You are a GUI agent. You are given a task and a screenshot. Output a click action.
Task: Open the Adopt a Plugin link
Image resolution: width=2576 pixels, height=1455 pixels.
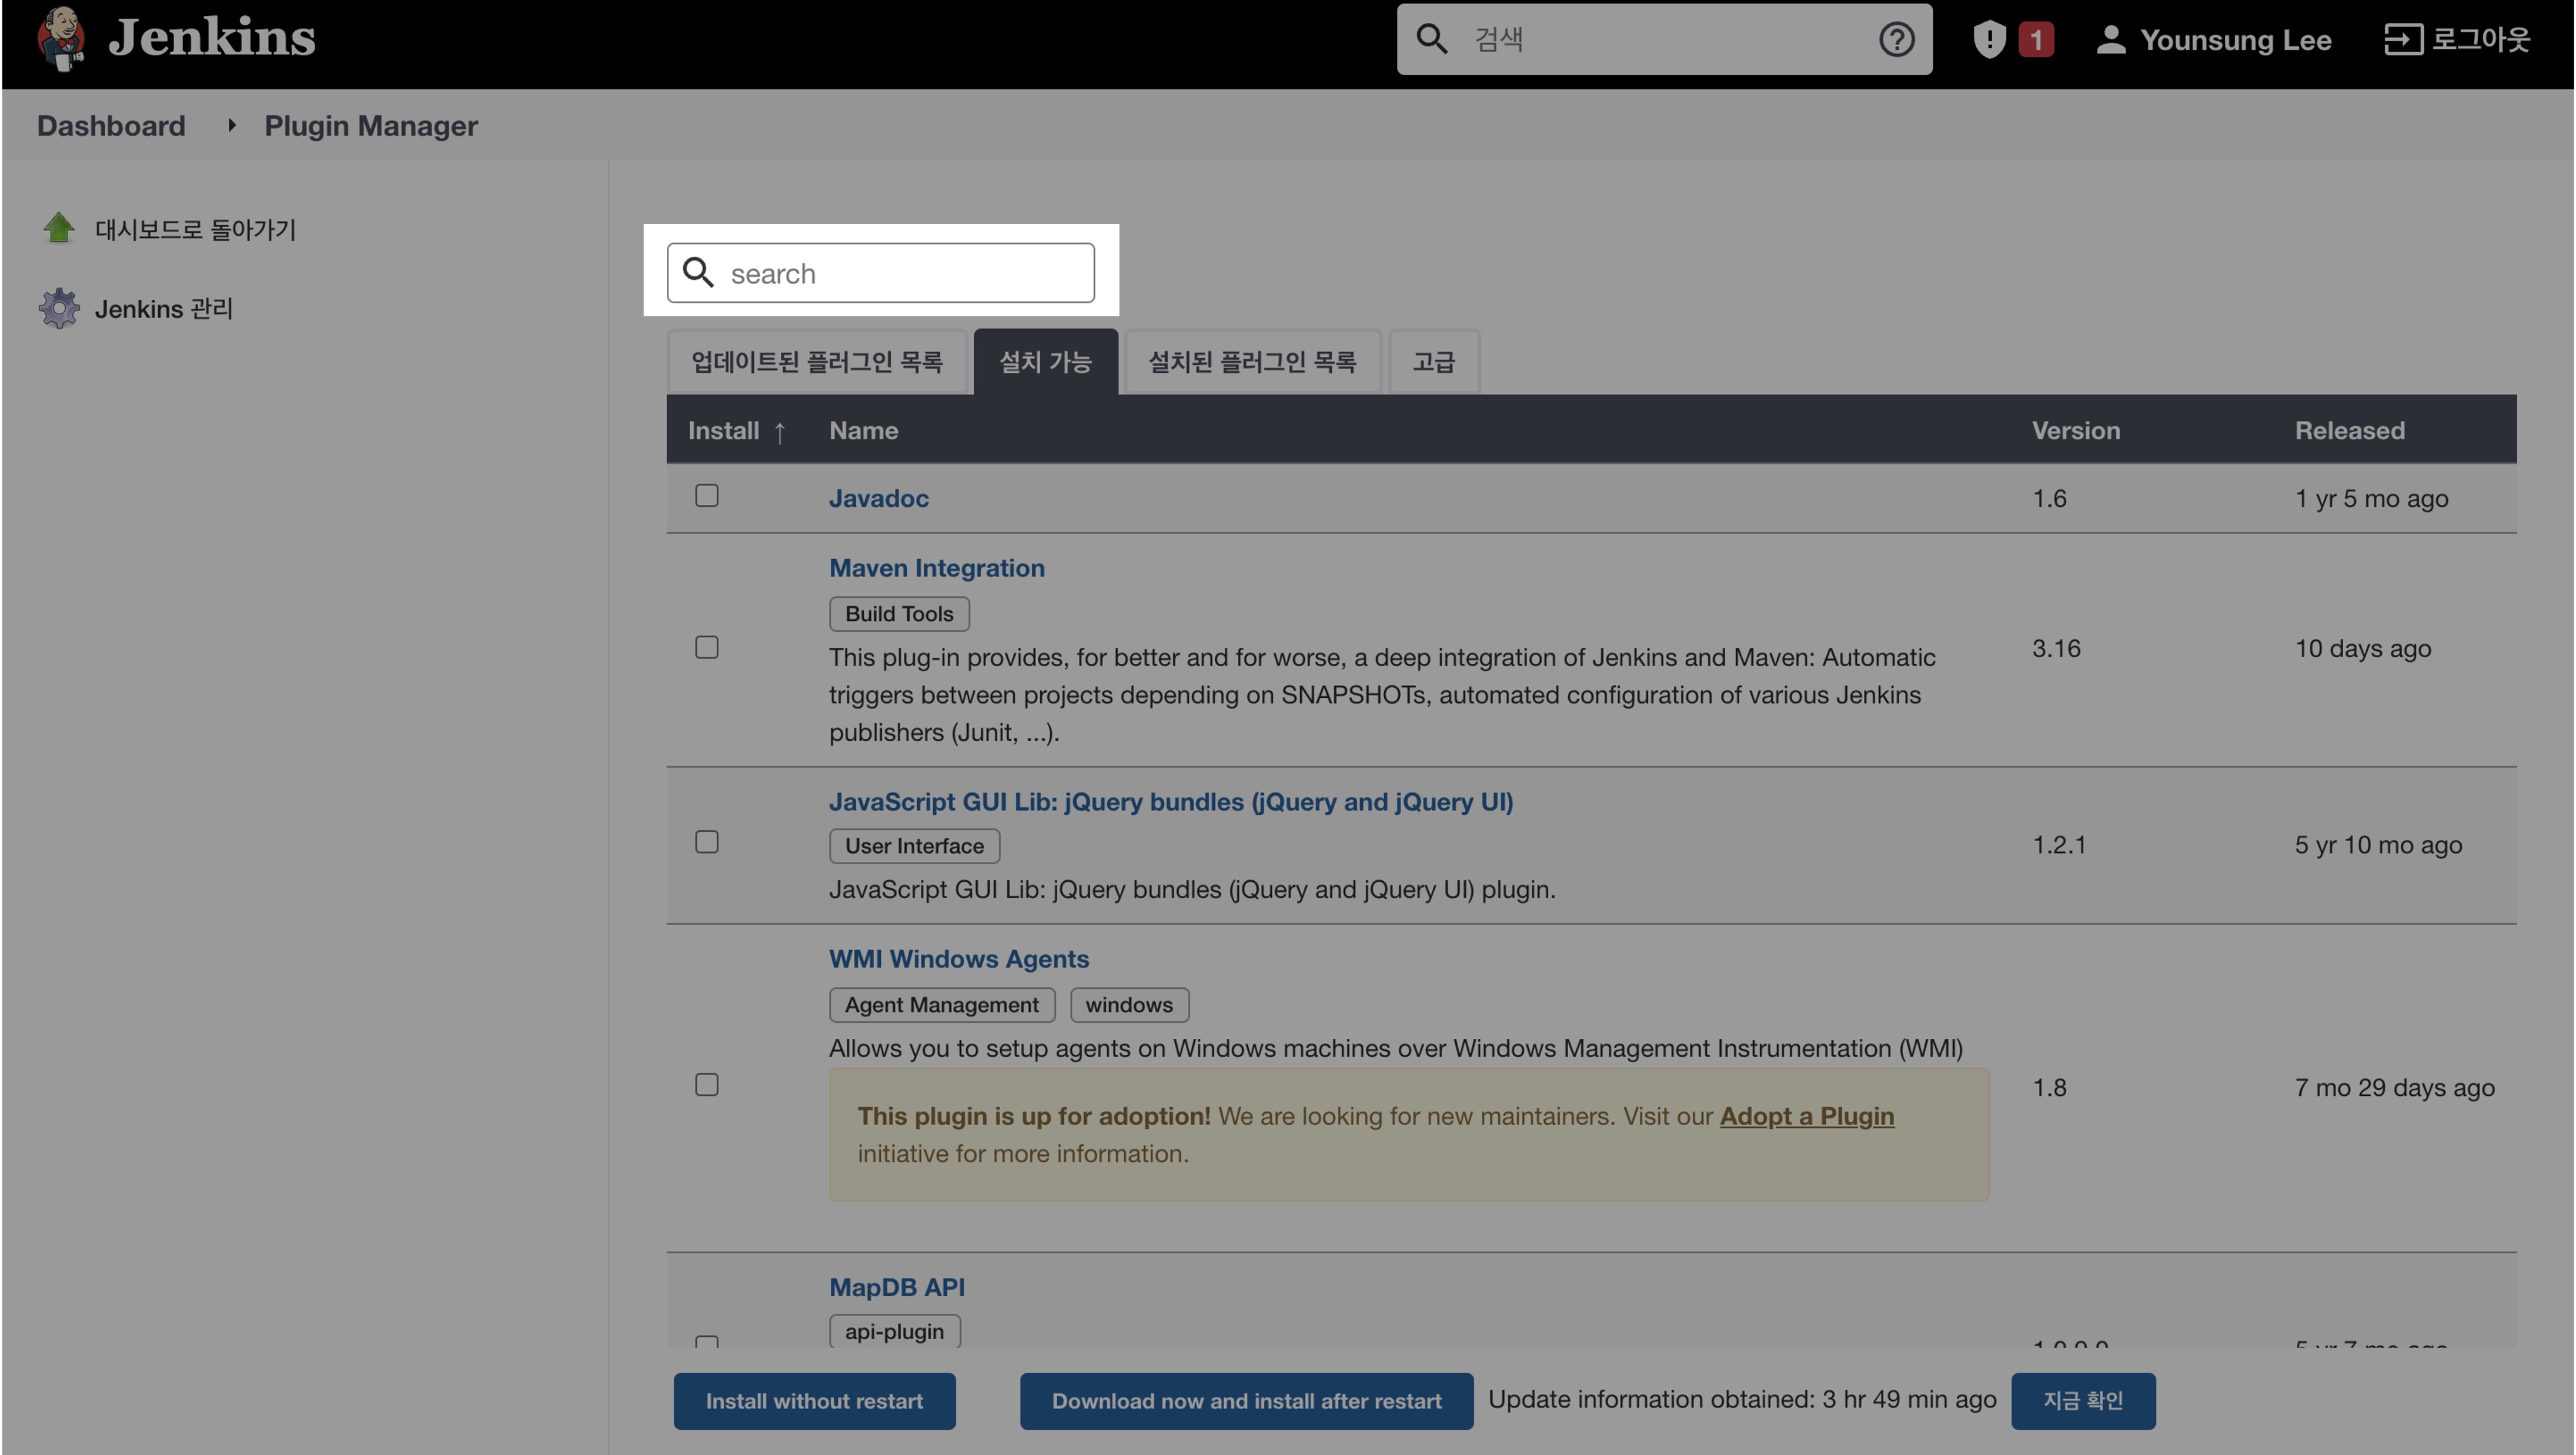pos(1806,1116)
